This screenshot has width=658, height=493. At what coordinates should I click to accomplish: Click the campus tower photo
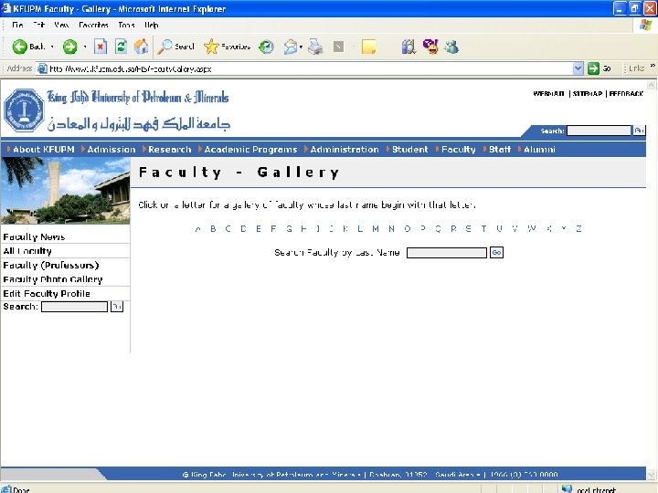point(65,190)
